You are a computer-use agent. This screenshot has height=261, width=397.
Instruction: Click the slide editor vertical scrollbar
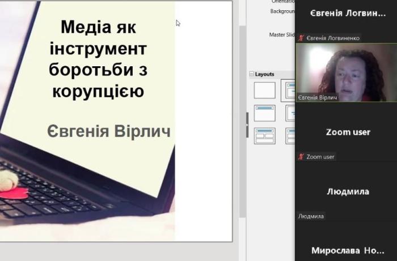tap(243, 121)
